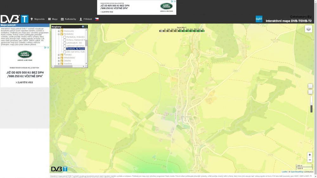
Task: Click the blue DVB-T badge beside the map title
Action: click(259, 19)
